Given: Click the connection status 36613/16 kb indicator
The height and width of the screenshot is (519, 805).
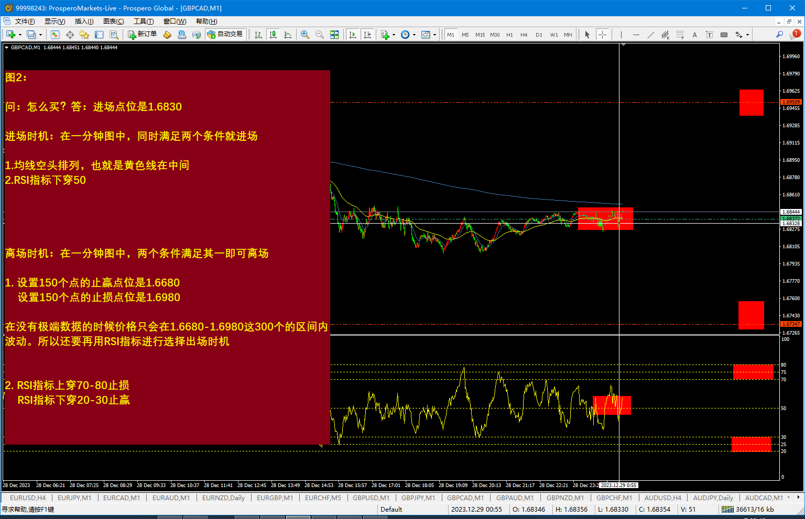Looking at the screenshot, I should tap(749, 510).
